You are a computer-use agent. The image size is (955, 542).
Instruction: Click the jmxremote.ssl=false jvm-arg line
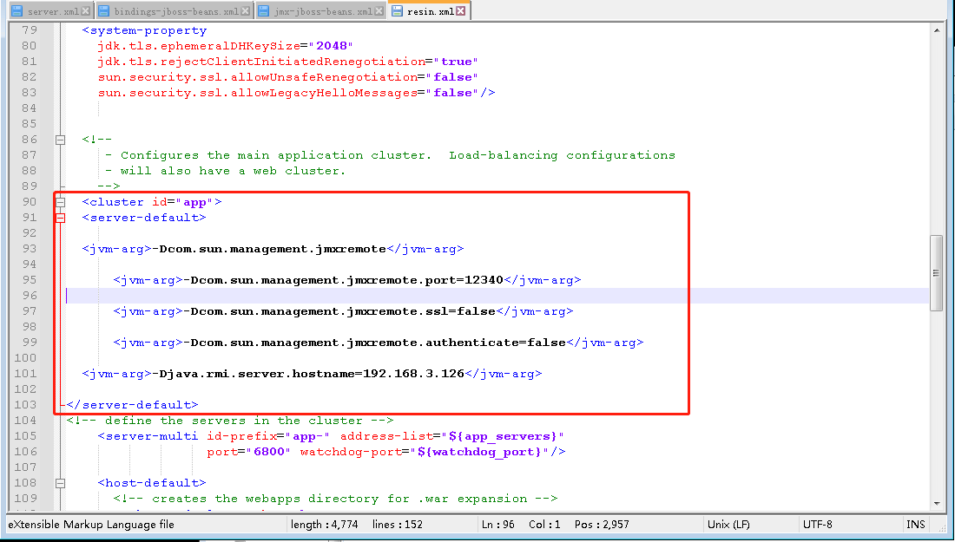[x=343, y=311]
